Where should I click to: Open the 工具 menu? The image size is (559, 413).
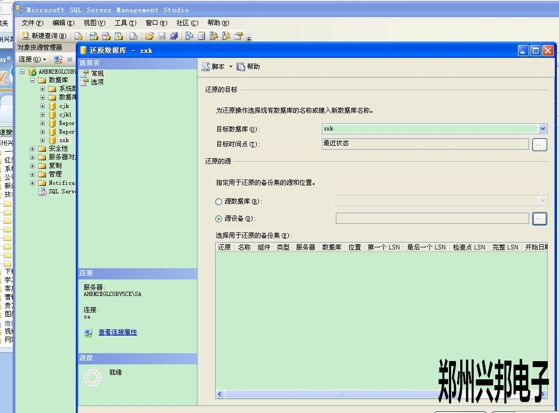pyautogui.click(x=125, y=23)
